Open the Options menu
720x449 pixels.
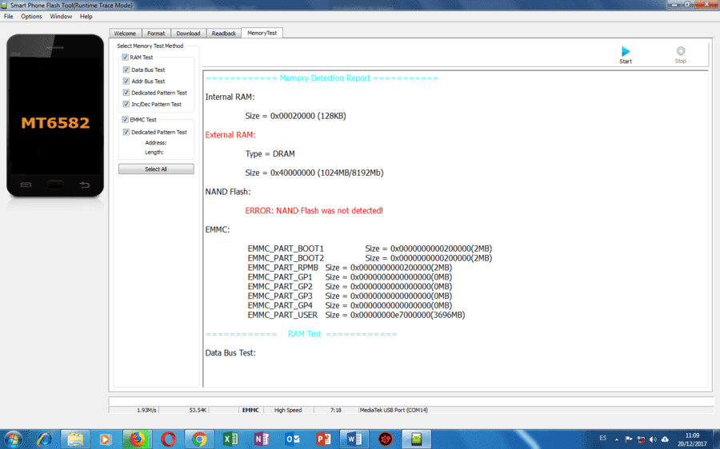click(x=31, y=16)
